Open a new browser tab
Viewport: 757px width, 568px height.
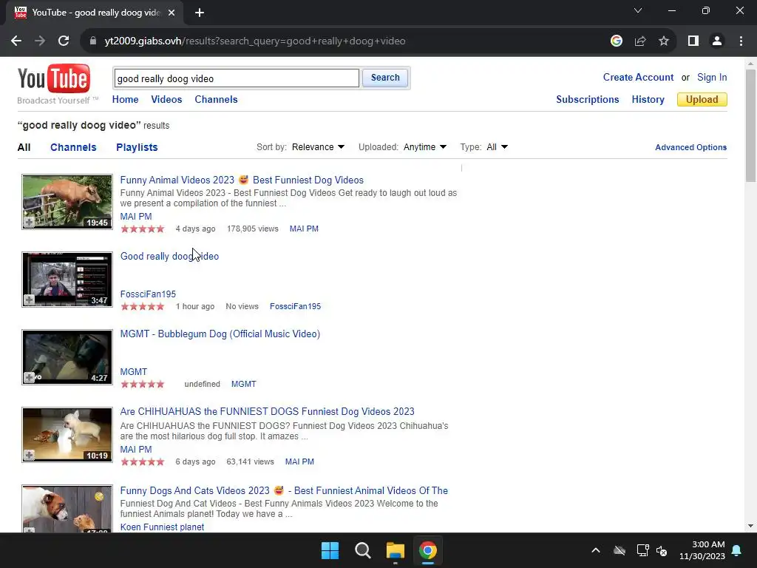pos(200,13)
